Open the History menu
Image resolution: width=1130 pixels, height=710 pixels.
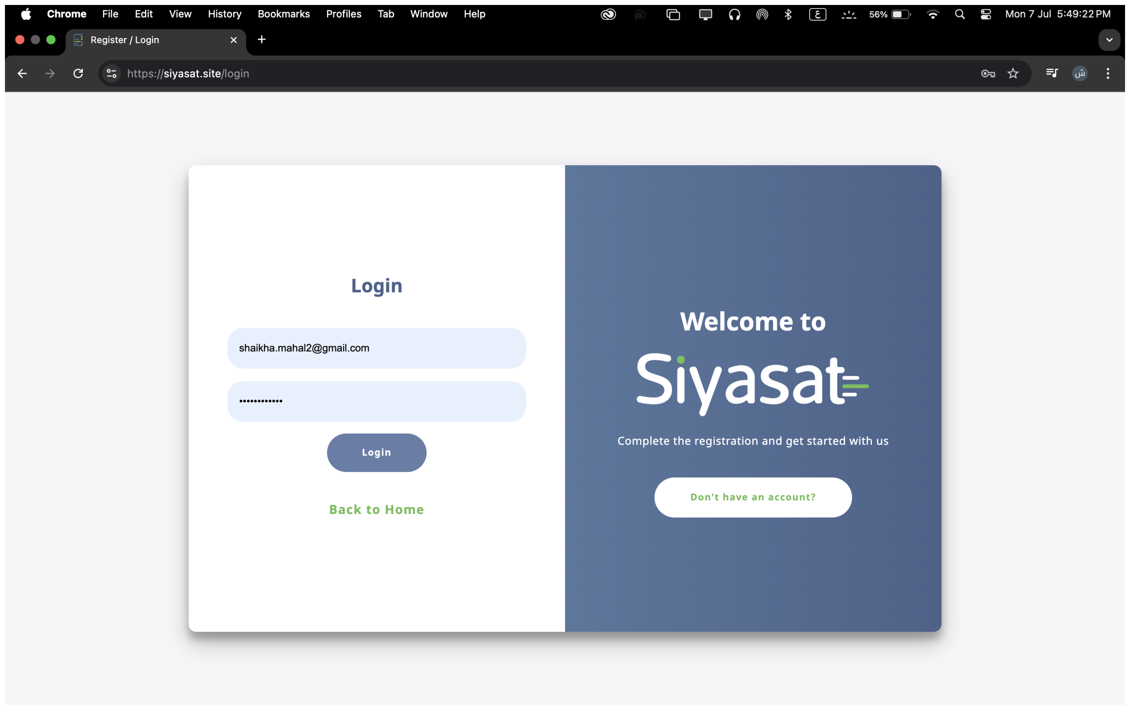[x=224, y=14]
